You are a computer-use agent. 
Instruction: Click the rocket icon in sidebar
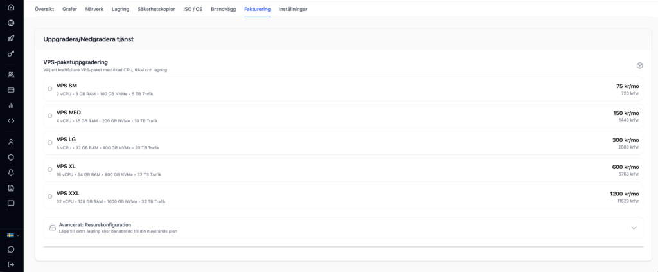[11, 38]
